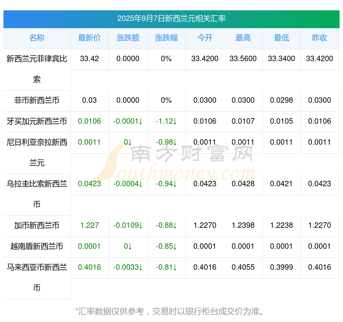Click green latest price 0.0106

coord(90,121)
